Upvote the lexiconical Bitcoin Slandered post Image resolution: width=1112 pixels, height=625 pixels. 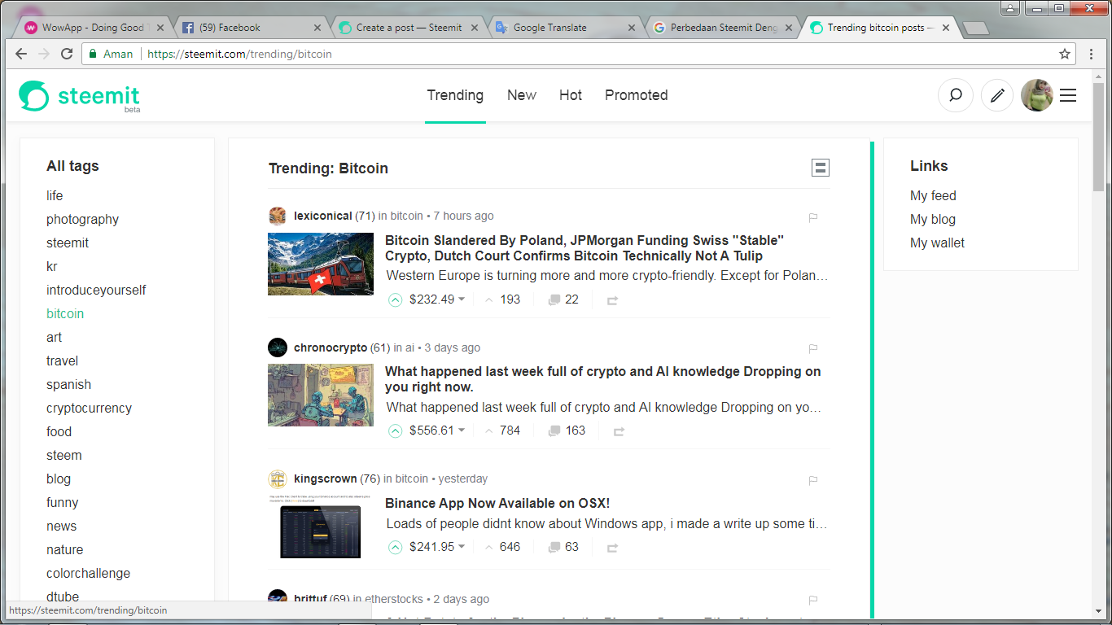[395, 299]
